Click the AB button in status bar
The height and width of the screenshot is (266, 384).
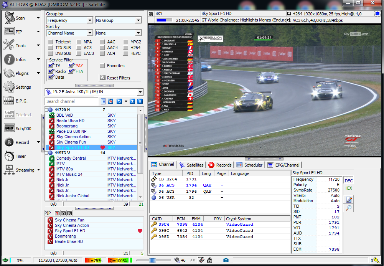[x=193, y=260]
